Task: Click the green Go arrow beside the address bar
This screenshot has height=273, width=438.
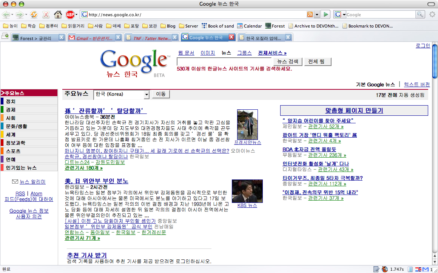Action: click(325, 14)
